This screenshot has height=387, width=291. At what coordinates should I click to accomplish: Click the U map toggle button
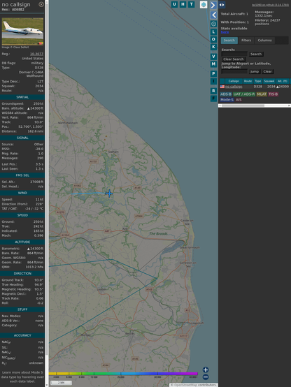click(174, 4)
